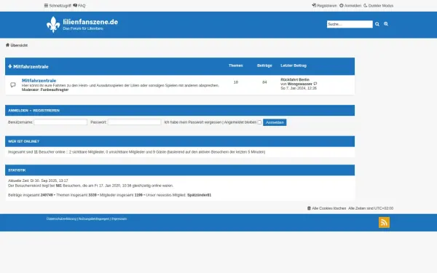The width and height of the screenshot is (437, 273).
Task: Go to the Übersicht breadcrumb
Action: point(19,45)
